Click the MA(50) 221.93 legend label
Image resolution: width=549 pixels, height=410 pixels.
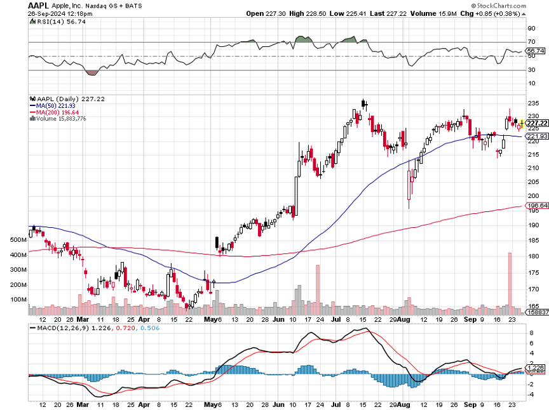pos(56,105)
